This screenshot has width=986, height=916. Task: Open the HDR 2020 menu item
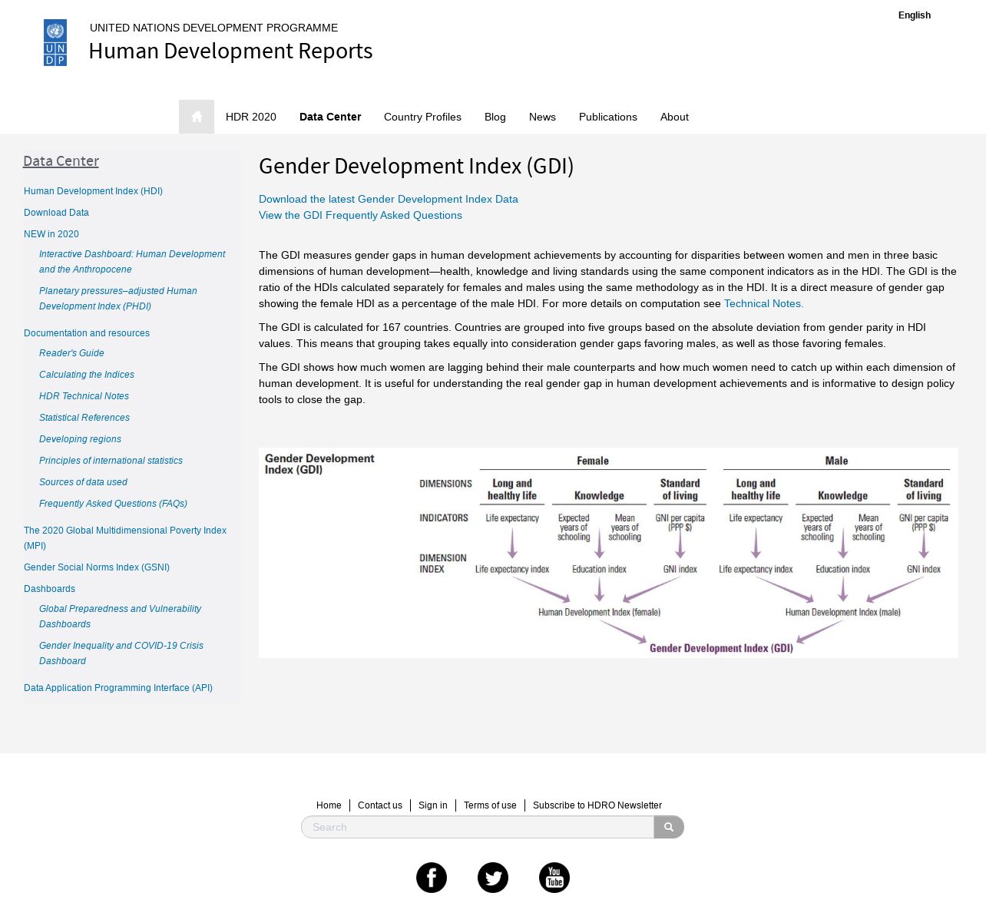coord(251,117)
